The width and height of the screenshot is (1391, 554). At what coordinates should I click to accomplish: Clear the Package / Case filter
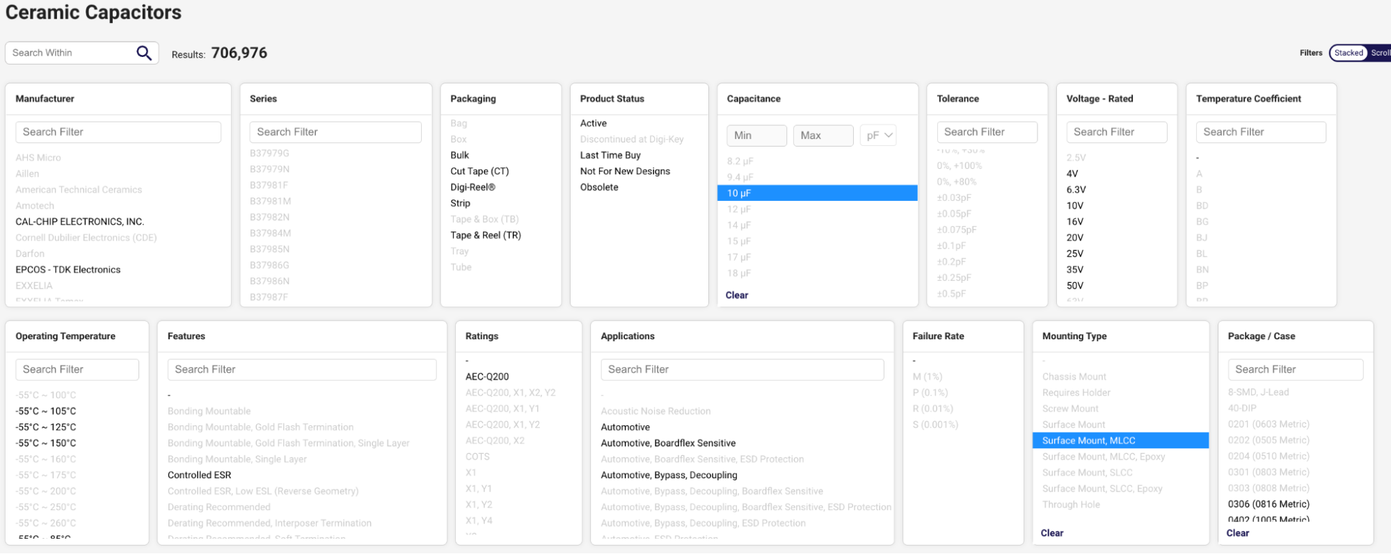tap(1238, 533)
